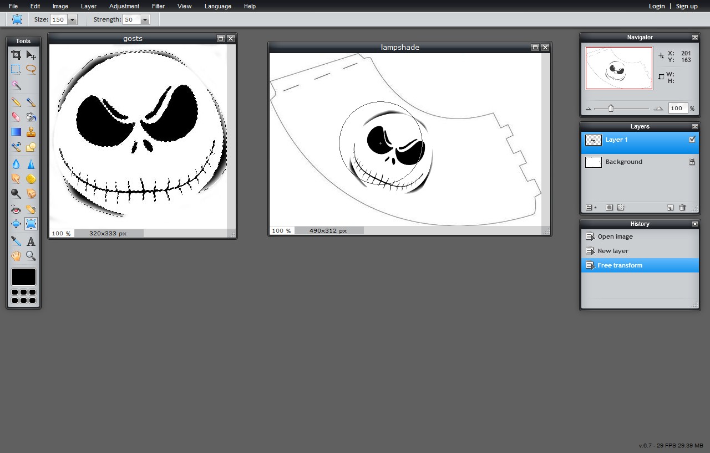Select the Bloat tool

(16, 224)
